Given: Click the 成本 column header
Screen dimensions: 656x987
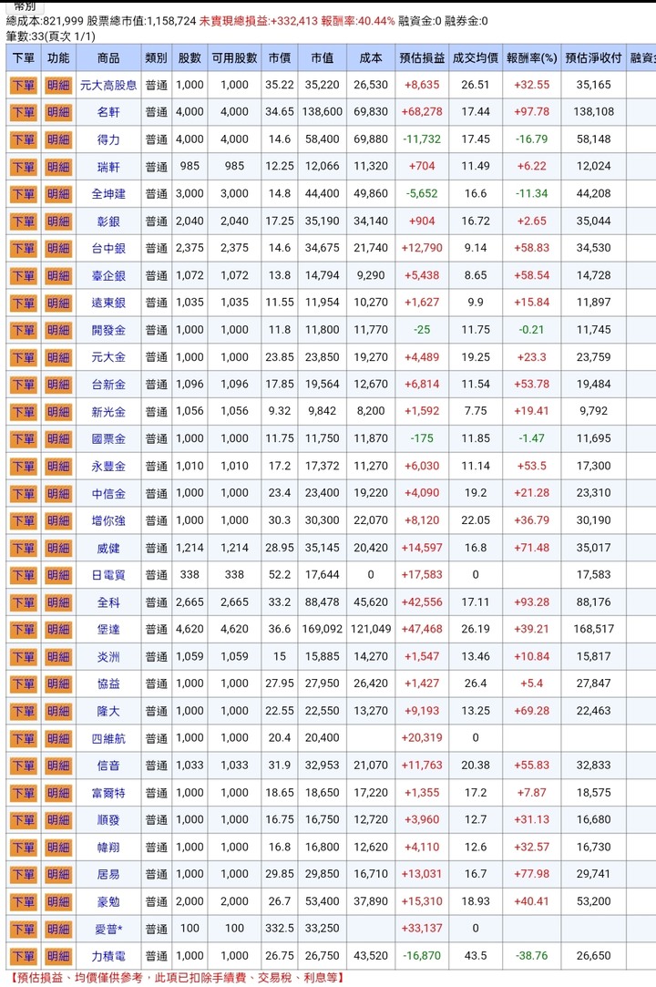Looking at the screenshot, I should pyautogui.click(x=371, y=58).
